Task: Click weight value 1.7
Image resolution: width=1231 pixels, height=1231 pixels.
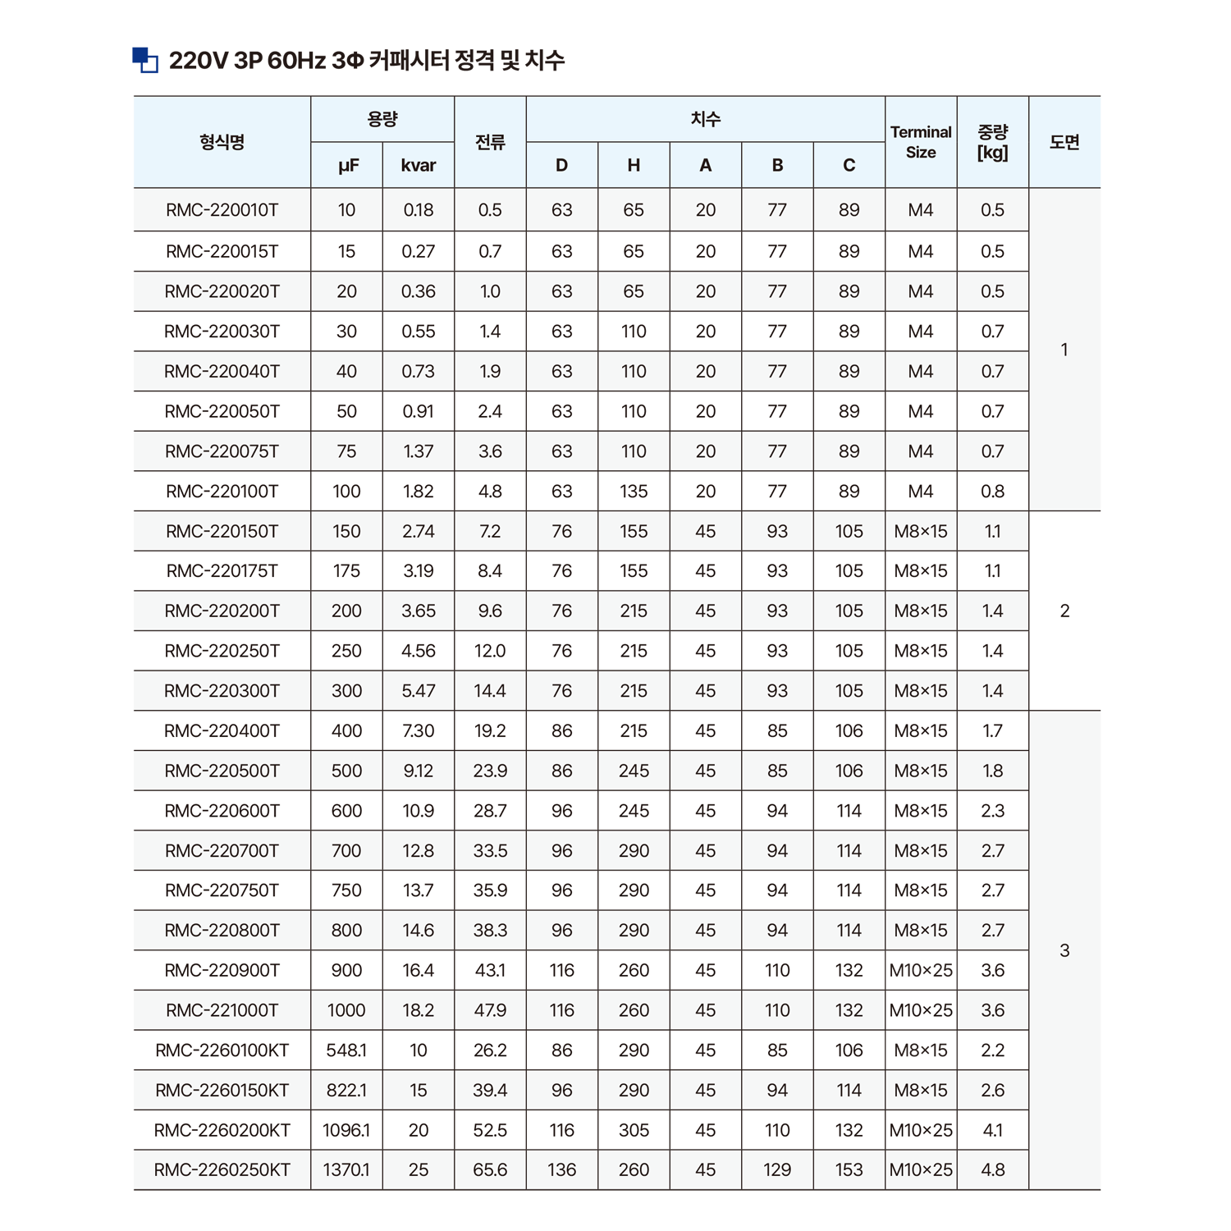Action: 993,730
